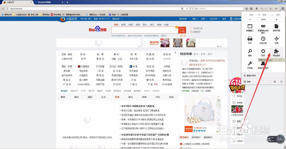Click the Find (查找) magnifier icon

pos(250,51)
